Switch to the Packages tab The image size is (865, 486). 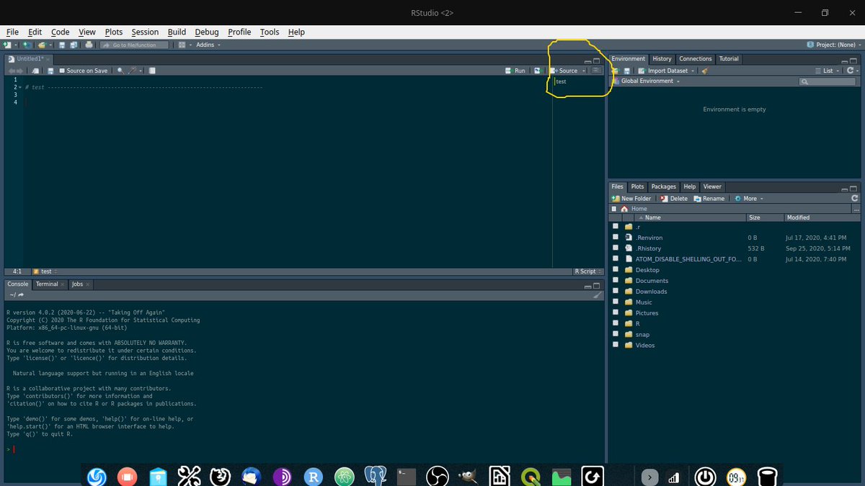point(664,186)
